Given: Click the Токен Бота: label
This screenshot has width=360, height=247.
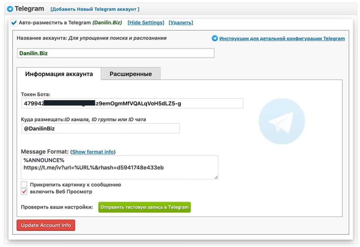Looking at the screenshot, I should coord(36,95).
